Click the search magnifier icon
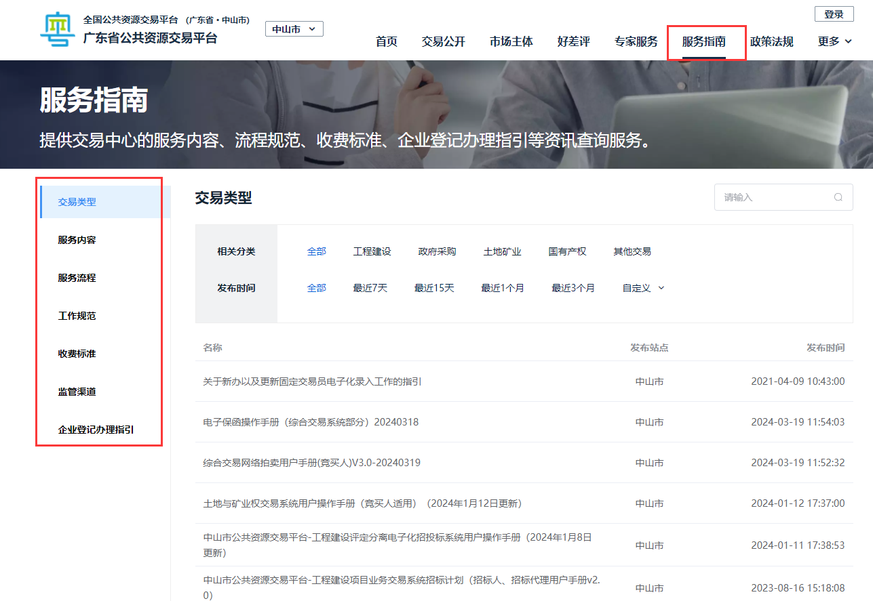The image size is (873, 601). coord(838,197)
